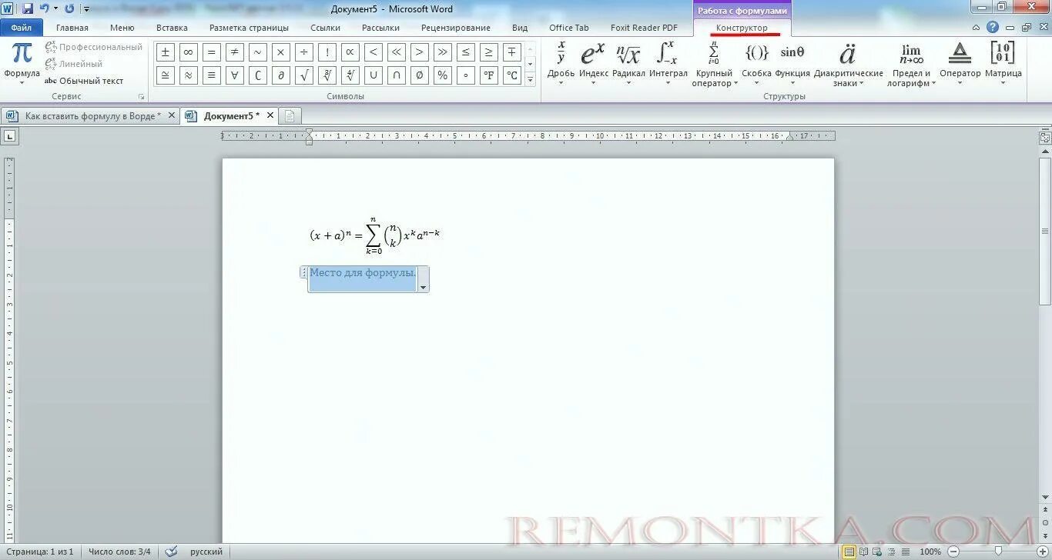
Task: Switch to Print Layout view
Action: point(849,552)
